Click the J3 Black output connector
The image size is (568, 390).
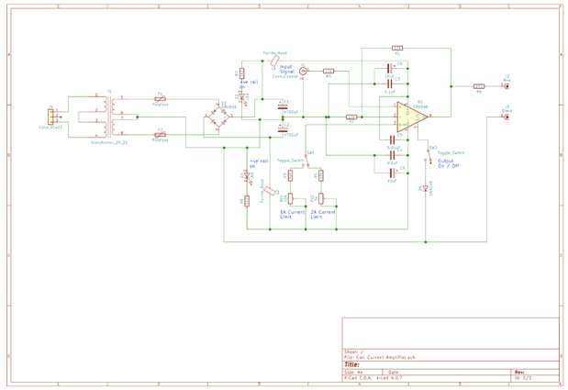point(507,117)
